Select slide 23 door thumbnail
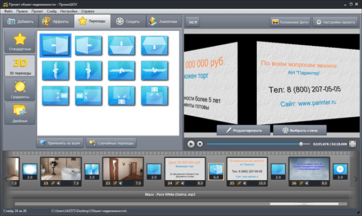 click(123, 169)
